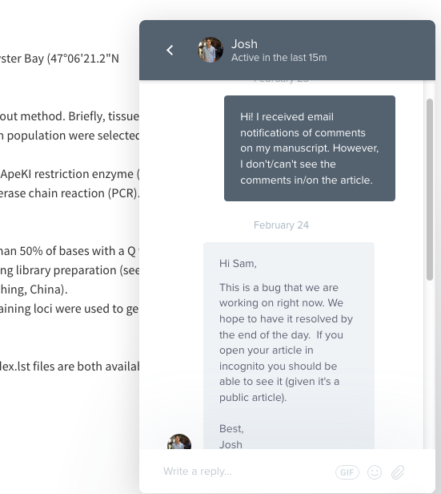
Task: Click the chat conversation scrollbar thumb
Action: pyautogui.click(x=430, y=189)
